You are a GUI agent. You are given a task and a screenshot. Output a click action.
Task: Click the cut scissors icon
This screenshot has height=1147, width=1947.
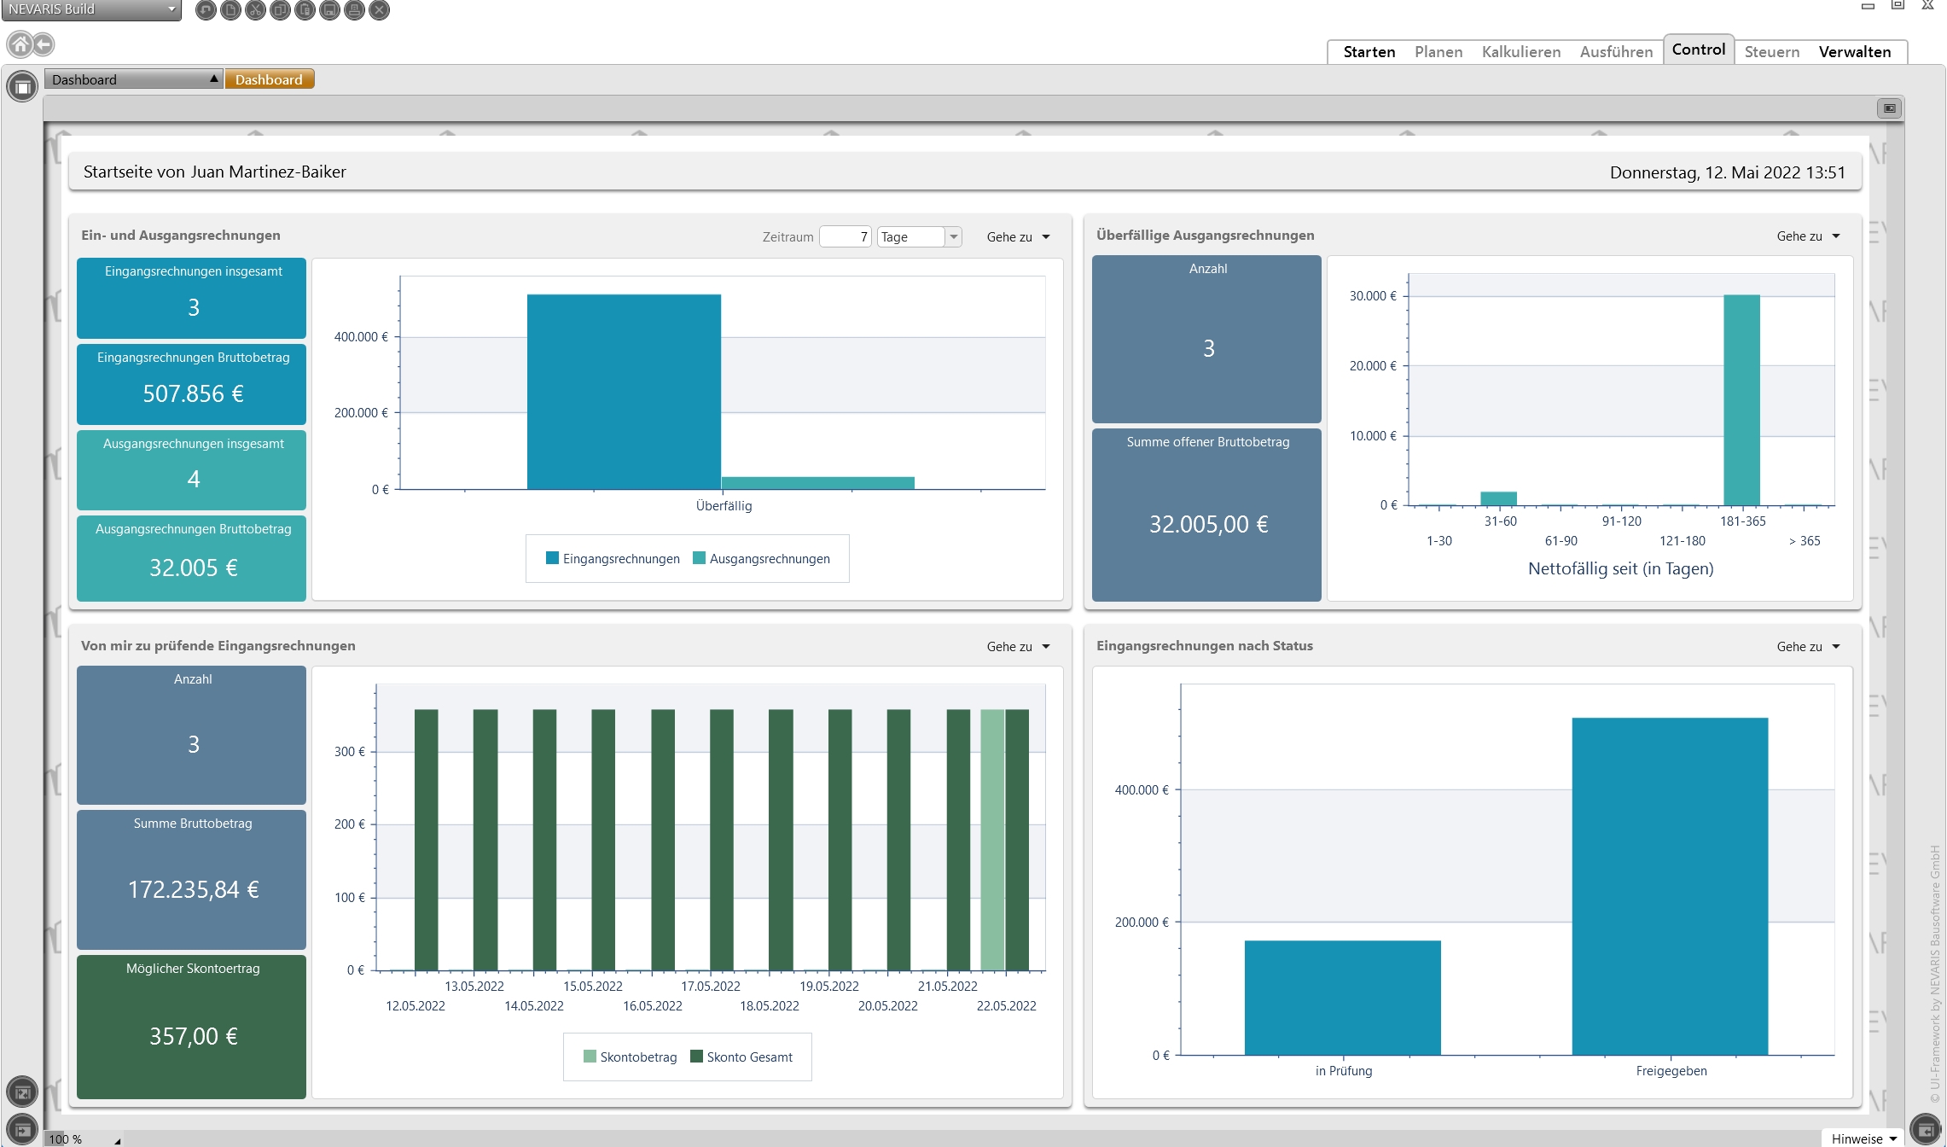[x=255, y=10]
